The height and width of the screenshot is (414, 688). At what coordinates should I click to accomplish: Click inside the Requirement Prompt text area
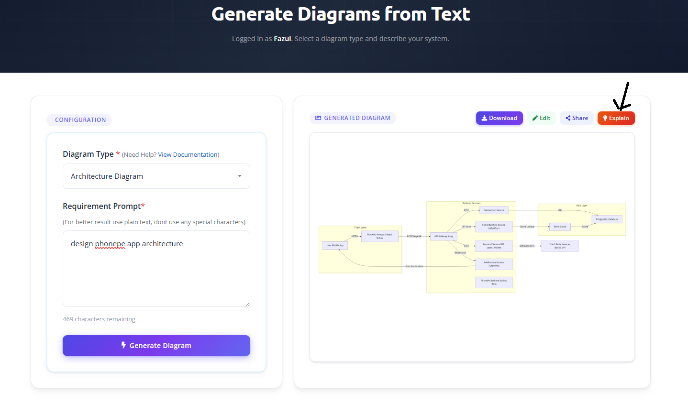click(156, 269)
